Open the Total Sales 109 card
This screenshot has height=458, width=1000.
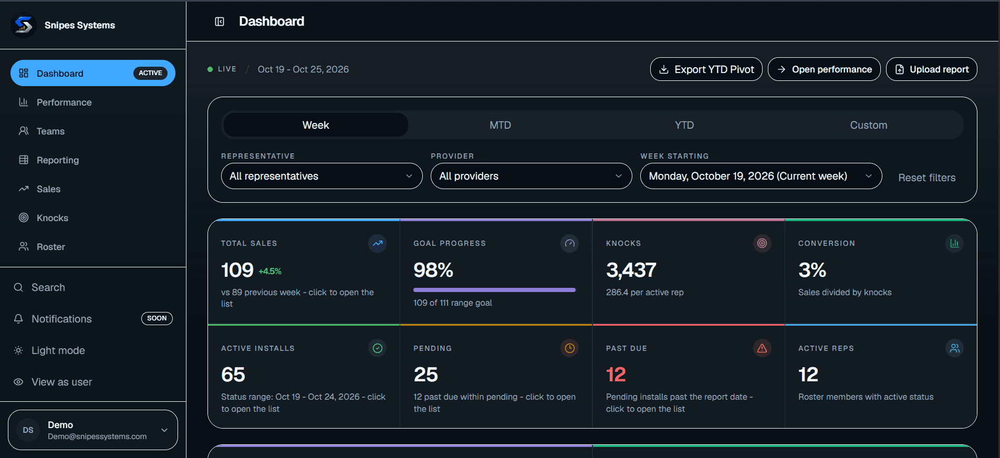pyautogui.click(x=304, y=272)
